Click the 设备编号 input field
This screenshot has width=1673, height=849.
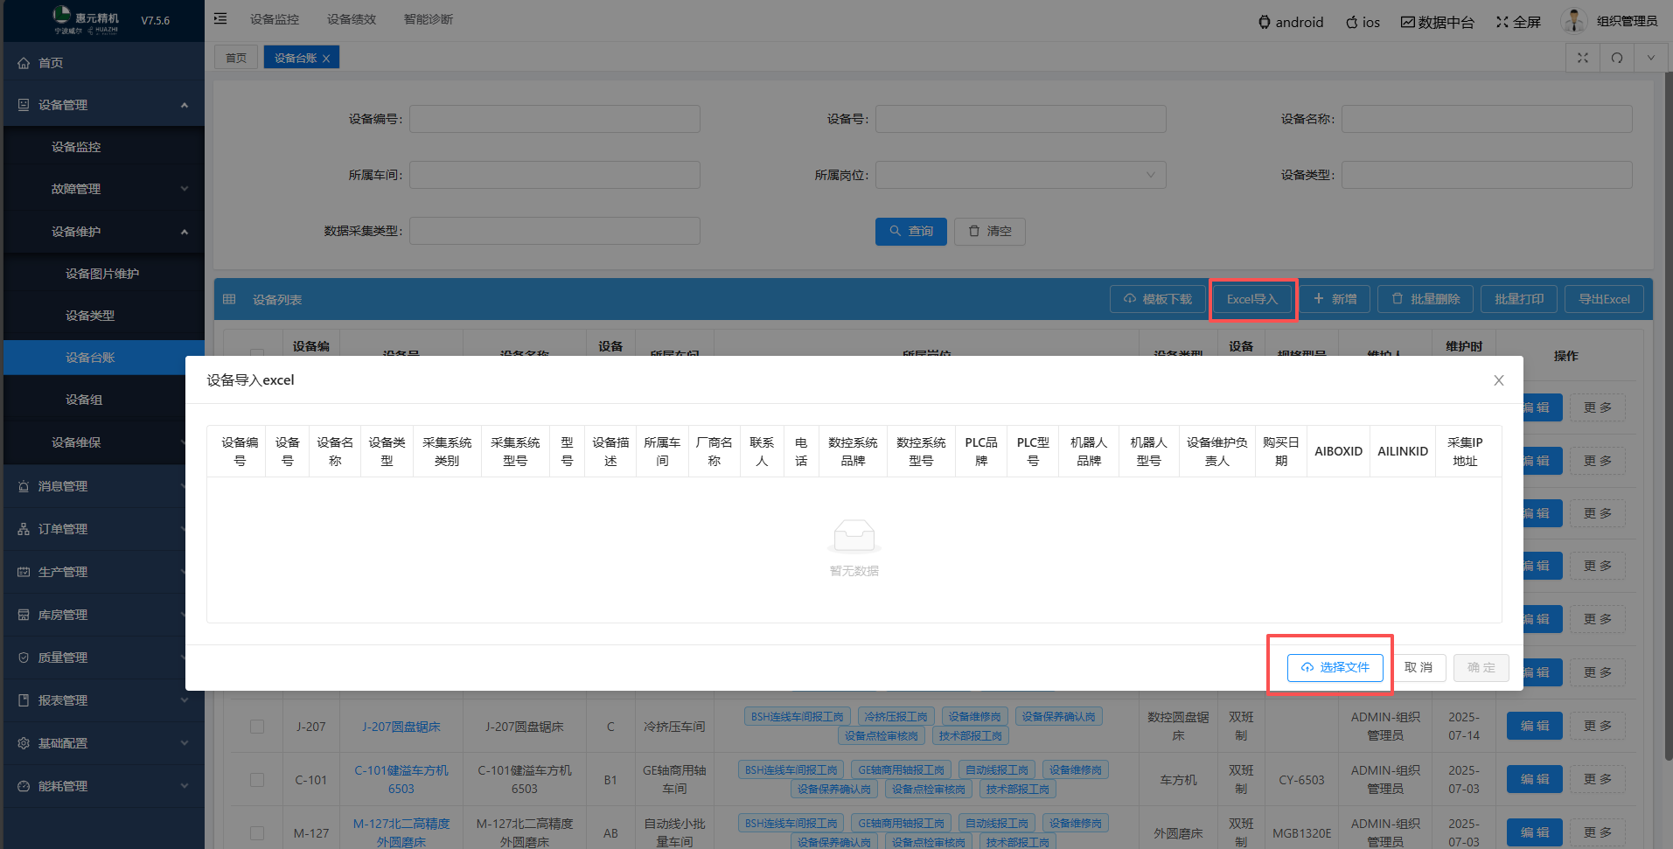pos(554,119)
